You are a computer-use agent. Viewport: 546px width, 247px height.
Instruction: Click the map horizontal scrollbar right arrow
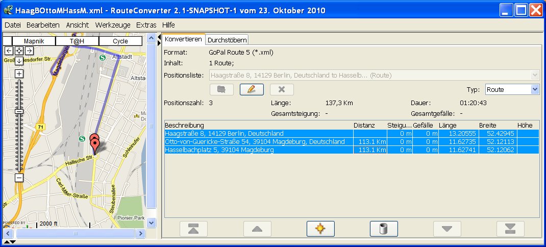140,233
